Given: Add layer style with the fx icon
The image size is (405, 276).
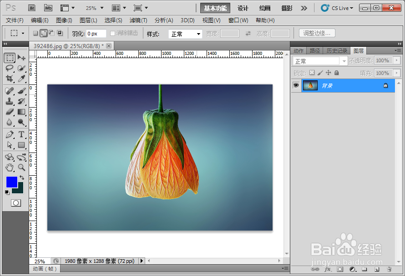Looking at the screenshot, I should [328, 269].
